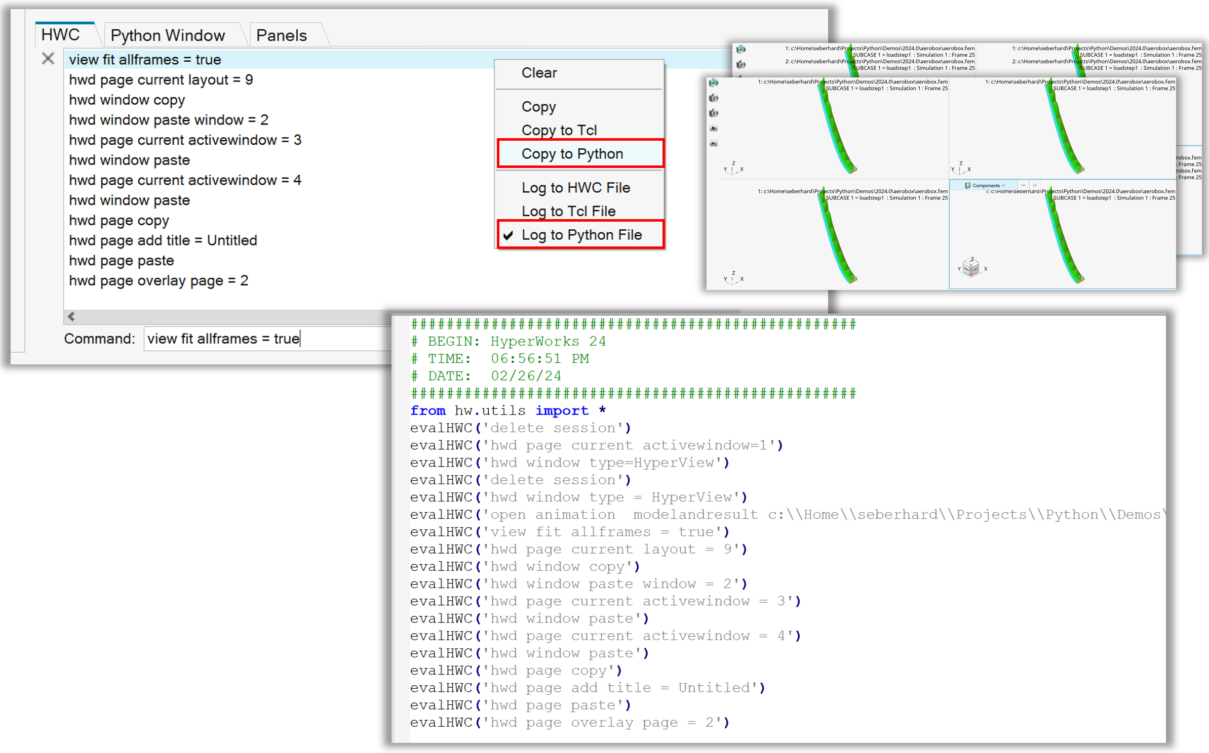Screen dimensions: 1209x753
Task: Select the 'hwd page overlay page = 2' line
Action: 159,281
